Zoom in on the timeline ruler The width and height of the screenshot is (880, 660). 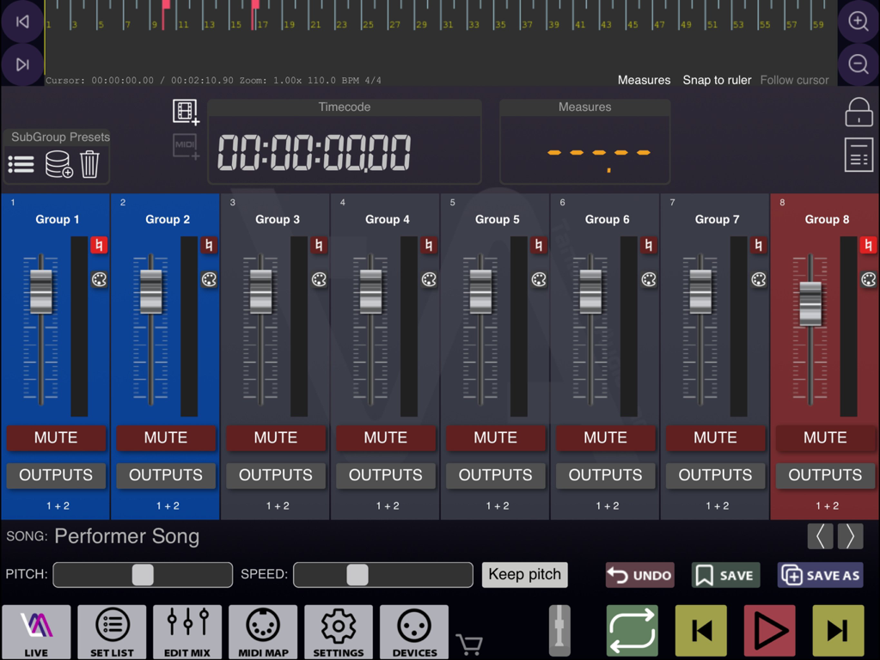click(857, 21)
